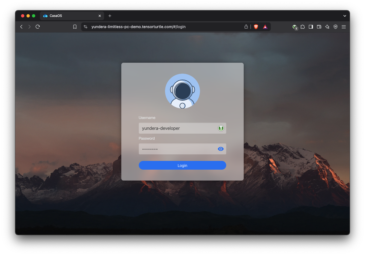The height and width of the screenshot is (255, 365).
Task: Open password manager icon in Username field
Action: 221,128
